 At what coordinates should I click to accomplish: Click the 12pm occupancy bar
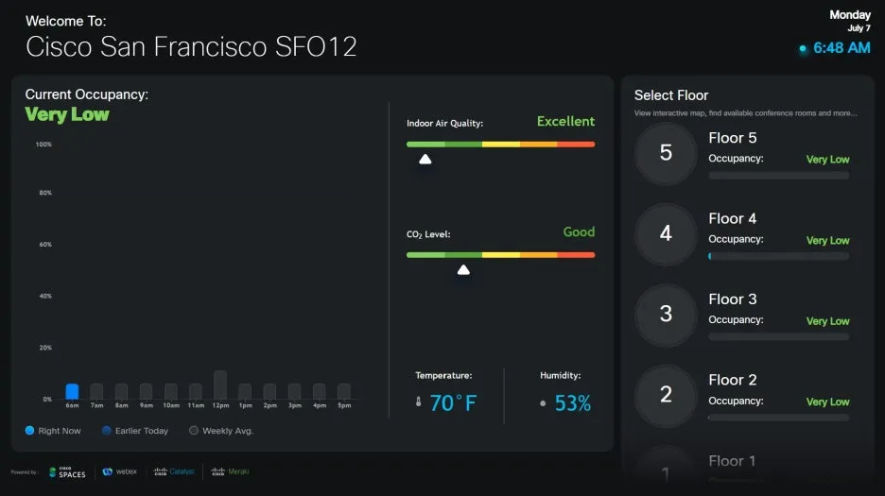click(220, 385)
